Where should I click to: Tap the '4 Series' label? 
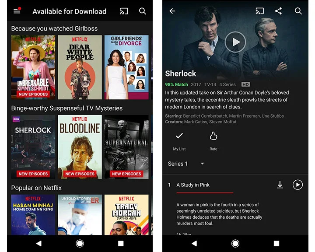227,84
